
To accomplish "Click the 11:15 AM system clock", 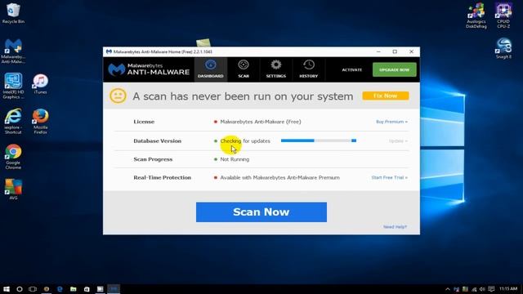I will click(508, 288).
